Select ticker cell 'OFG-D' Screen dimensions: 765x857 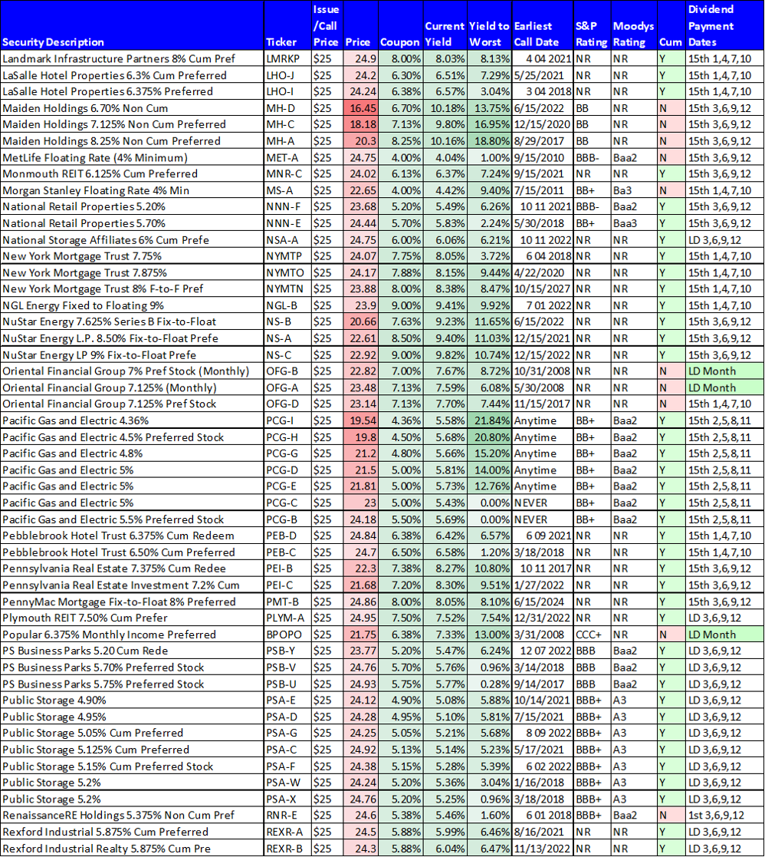[x=287, y=404]
